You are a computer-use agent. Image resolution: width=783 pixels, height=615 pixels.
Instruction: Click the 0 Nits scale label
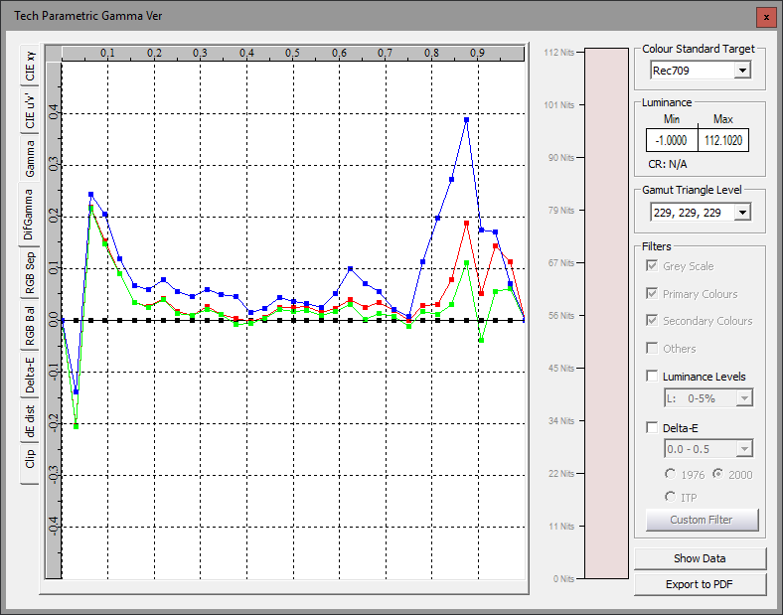[563, 579]
